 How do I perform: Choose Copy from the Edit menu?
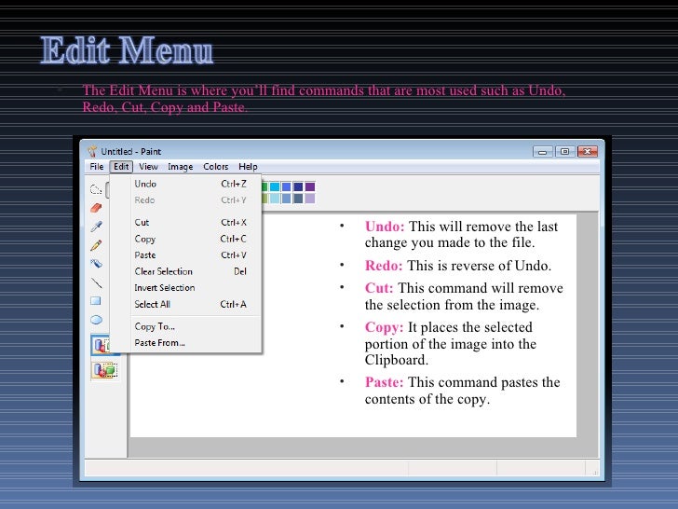186,239
